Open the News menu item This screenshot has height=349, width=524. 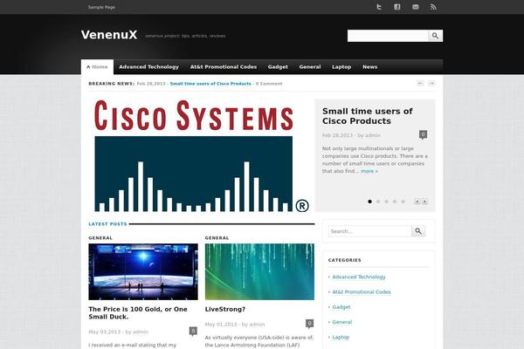(370, 67)
